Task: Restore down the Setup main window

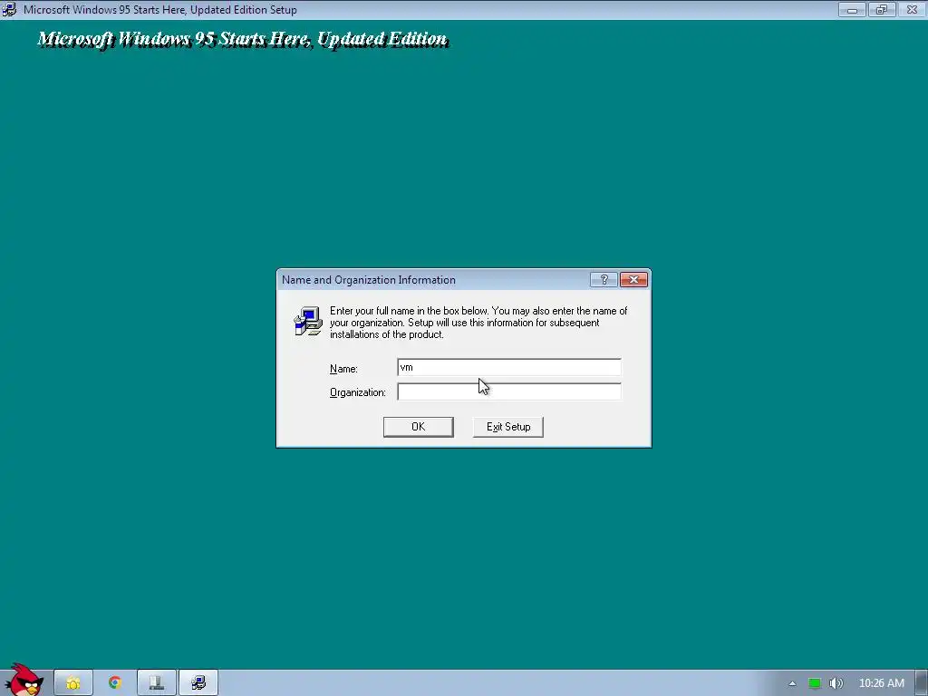Action: [882, 9]
